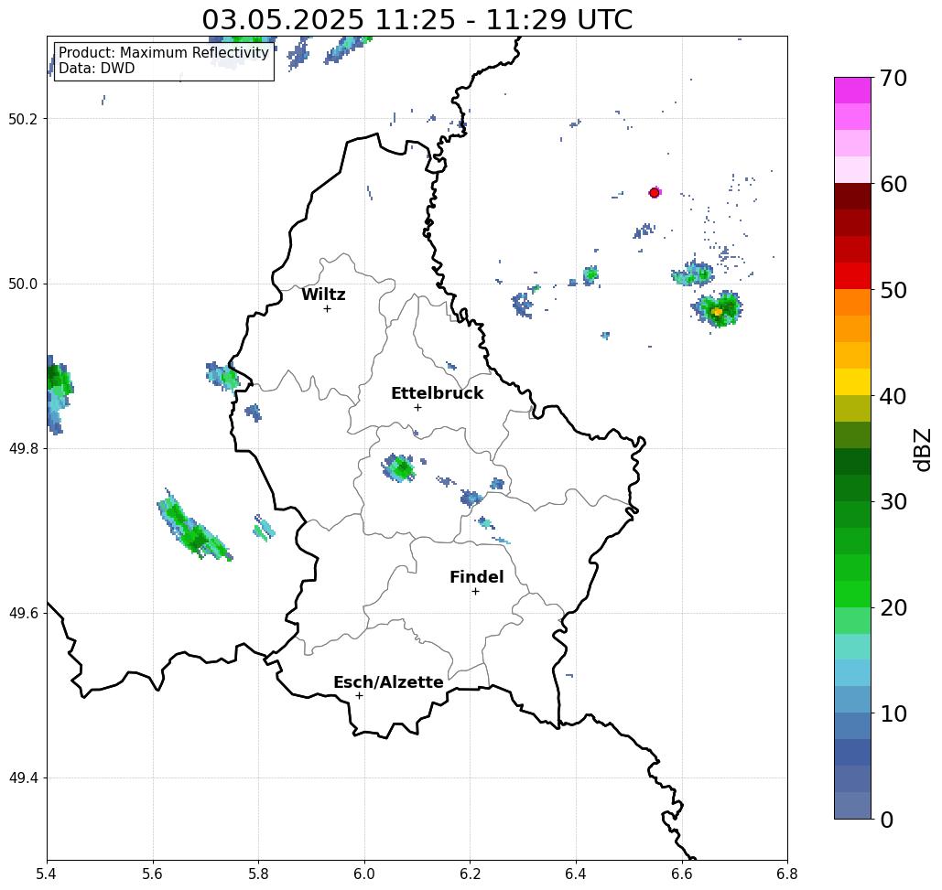Click the latitude label 49.4
Image resolution: width=942 pixels, height=890 pixels.
pyautogui.click(x=22, y=778)
